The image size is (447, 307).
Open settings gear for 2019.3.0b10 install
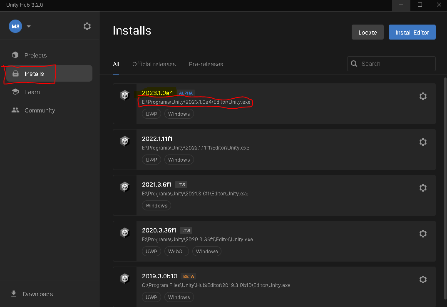pyautogui.click(x=423, y=280)
